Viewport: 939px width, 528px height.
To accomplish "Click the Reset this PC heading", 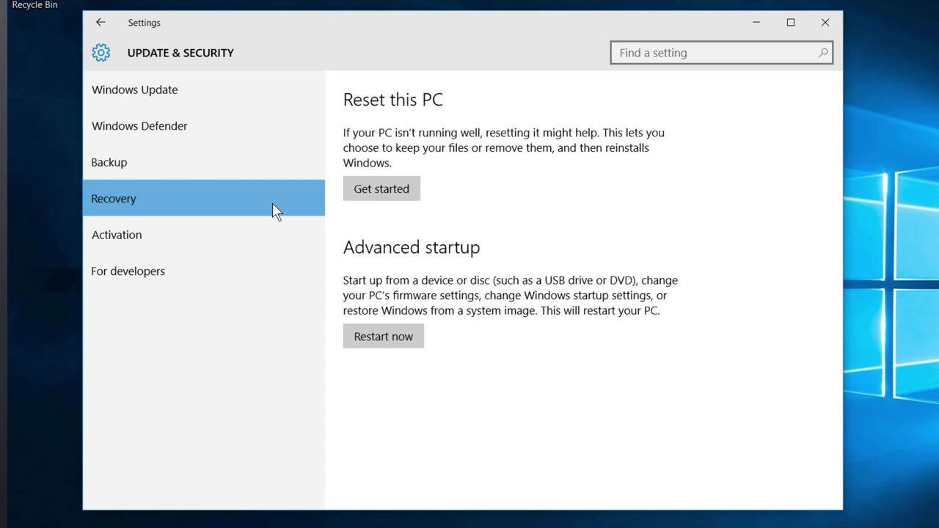I will (x=393, y=100).
